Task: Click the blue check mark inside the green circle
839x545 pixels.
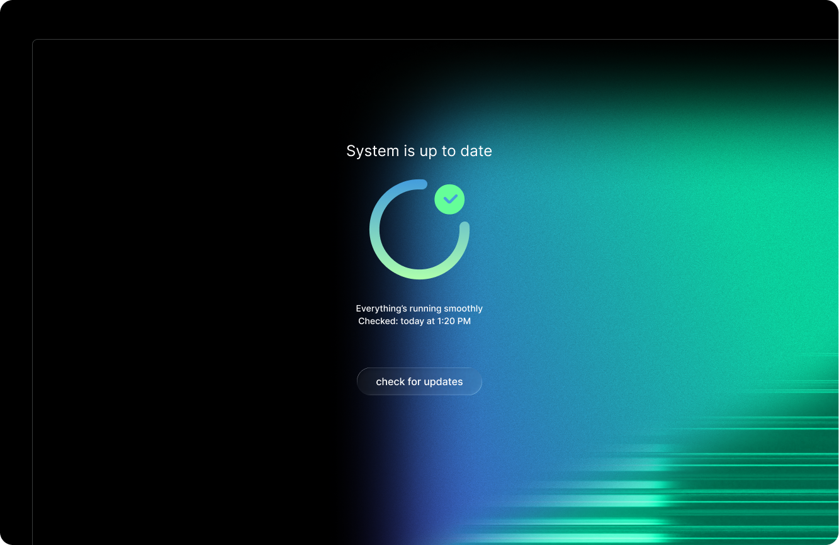Action: (449, 199)
